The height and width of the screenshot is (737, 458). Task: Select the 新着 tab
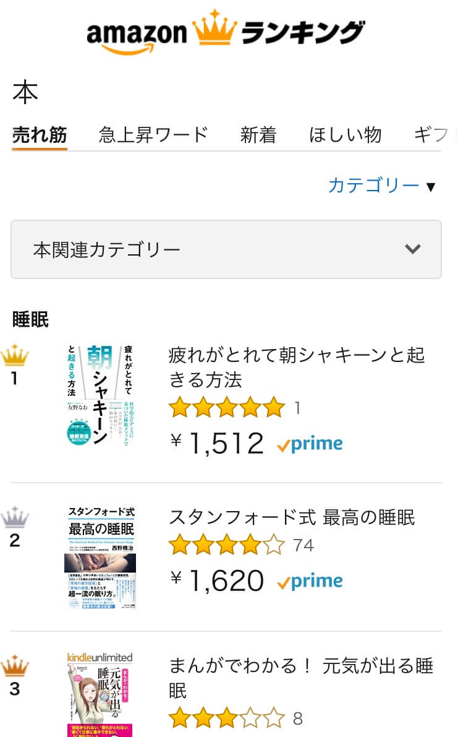(258, 134)
